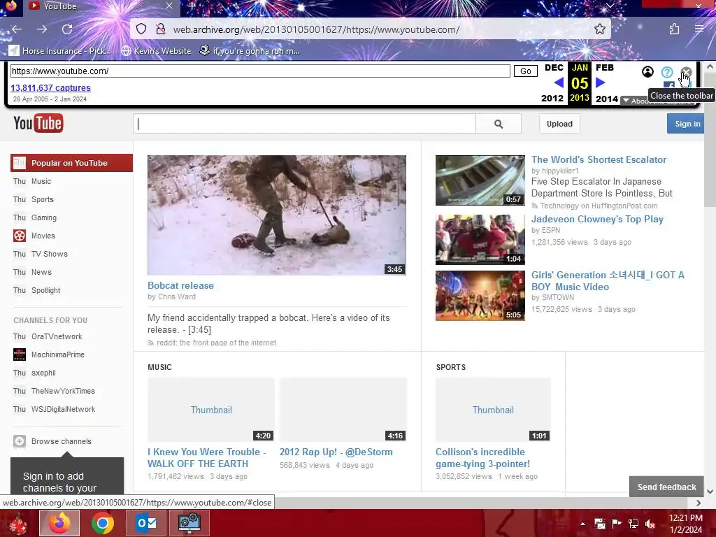Viewport: 716px width, 537px height.
Task: Click the Upload button
Action: [559, 124]
